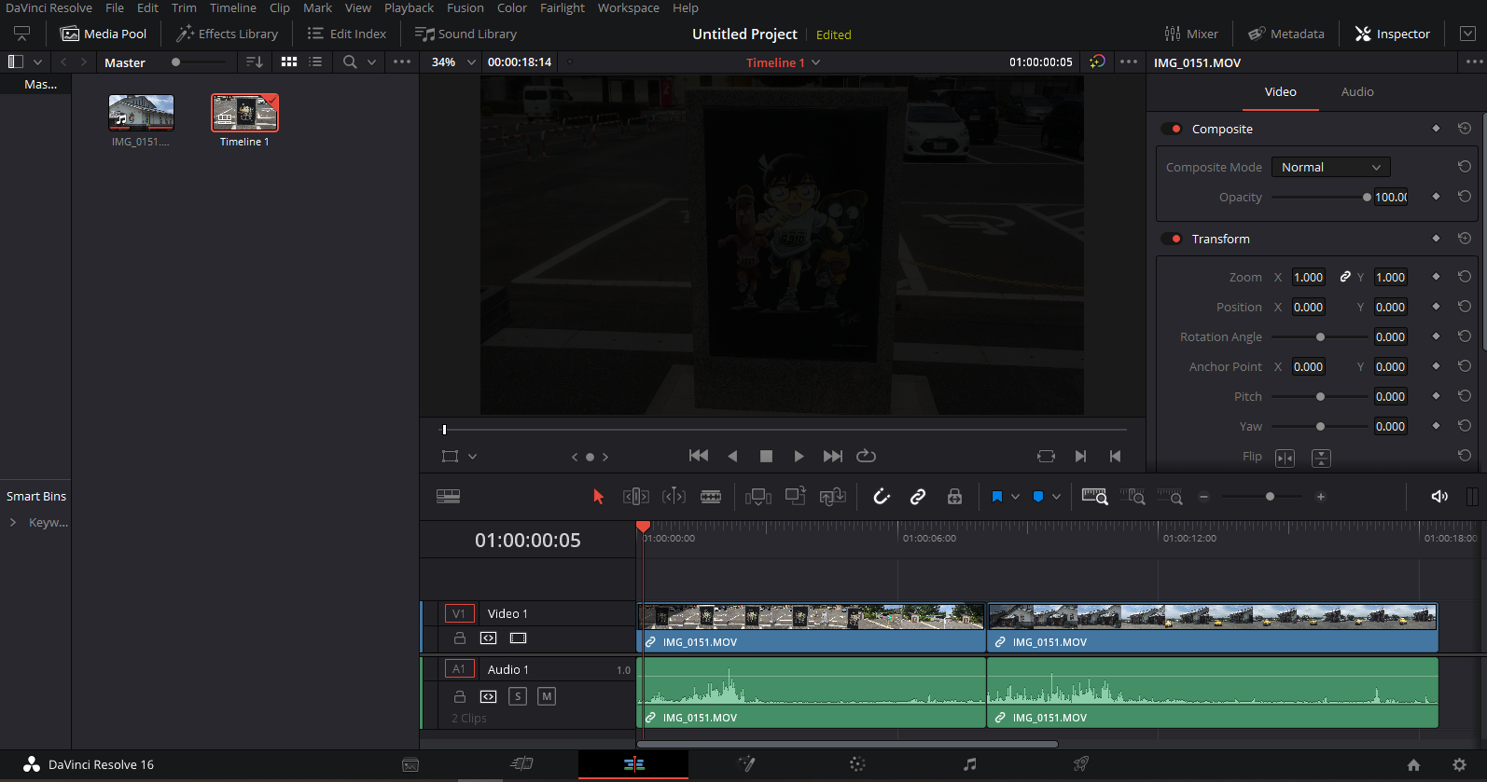Expand the Keywords smart bin
The height and width of the screenshot is (782, 1487).
(x=13, y=523)
